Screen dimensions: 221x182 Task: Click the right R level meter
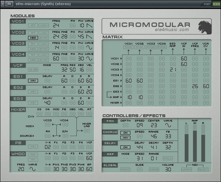click(x=203, y=143)
